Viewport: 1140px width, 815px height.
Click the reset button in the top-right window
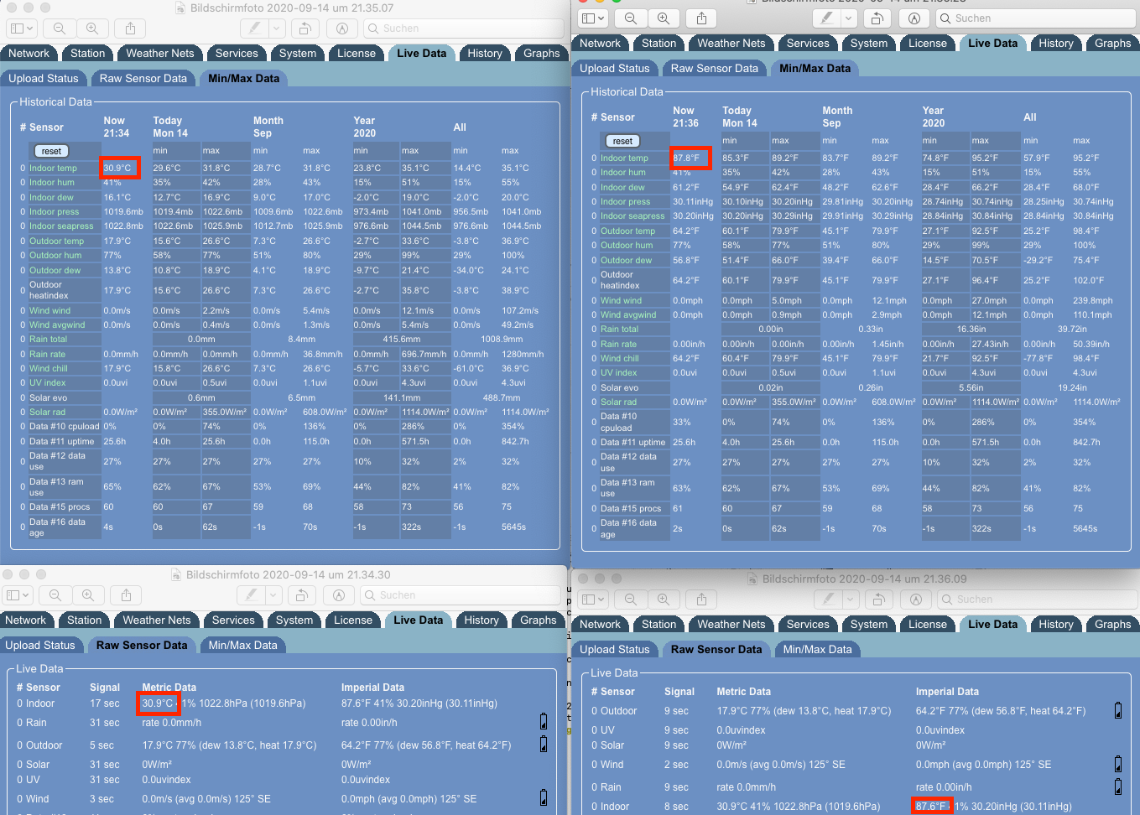pos(622,141)
